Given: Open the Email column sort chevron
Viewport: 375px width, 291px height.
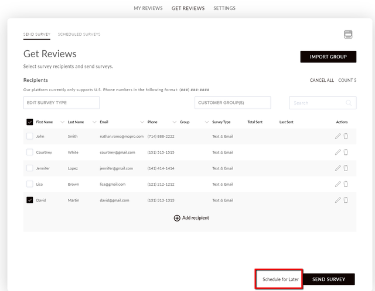Looking at the screenshot, I should click(x=142, y=122).
